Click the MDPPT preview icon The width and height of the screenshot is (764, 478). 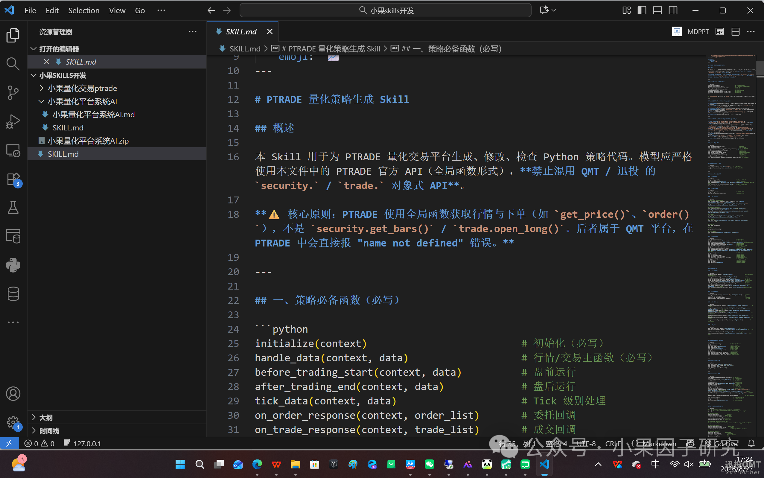[x=676, y=32]
